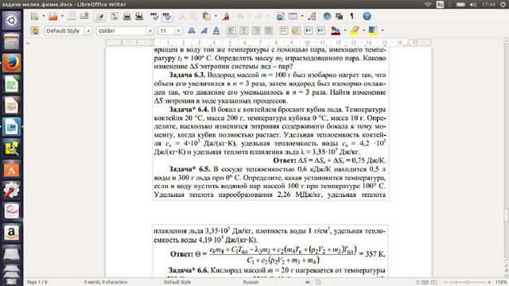
Task: Click the highlighting color marker swatch
Action: tap(355, 30)
